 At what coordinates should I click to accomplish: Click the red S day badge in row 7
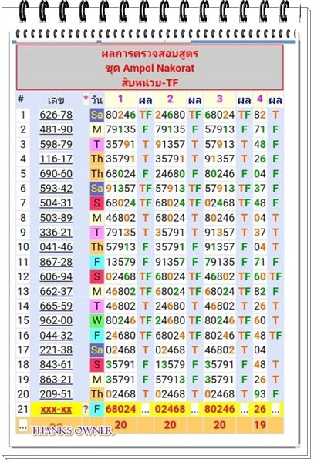(x=96, y=203)
